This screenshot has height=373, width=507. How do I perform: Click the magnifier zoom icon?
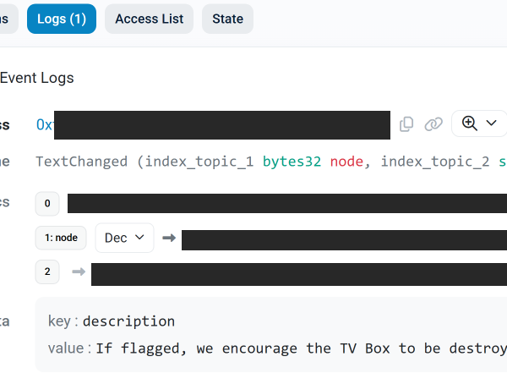(470, 123)
